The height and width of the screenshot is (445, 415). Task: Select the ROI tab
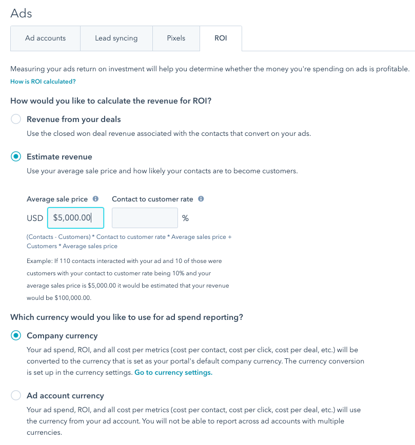[221, 38]
